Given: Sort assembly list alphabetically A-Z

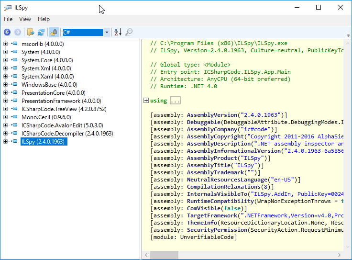Looking at the screenshot, I should coord(118,32).
